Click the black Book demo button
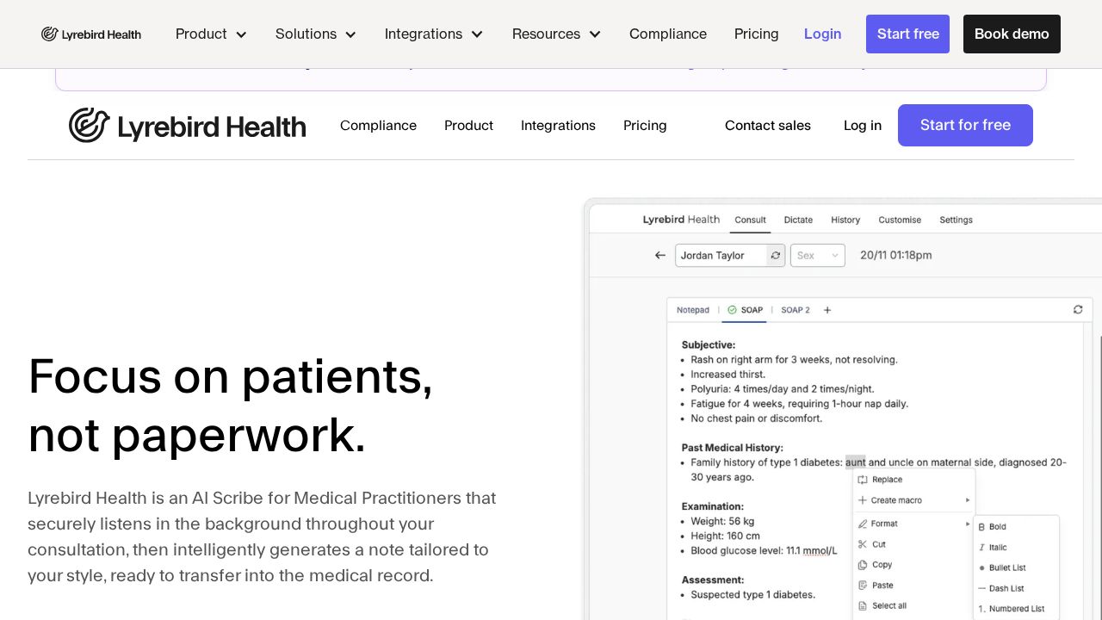Image resolution: width=1102 pixels, height=620 pixels. tap(1012, 34)
